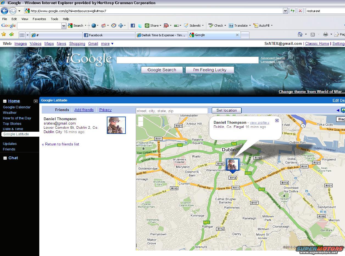Image resolution: width=345 pixels, height=256 pixels.
Task: Click the compass icon in Google Toolbar
Action: click(x=113, y=26)
